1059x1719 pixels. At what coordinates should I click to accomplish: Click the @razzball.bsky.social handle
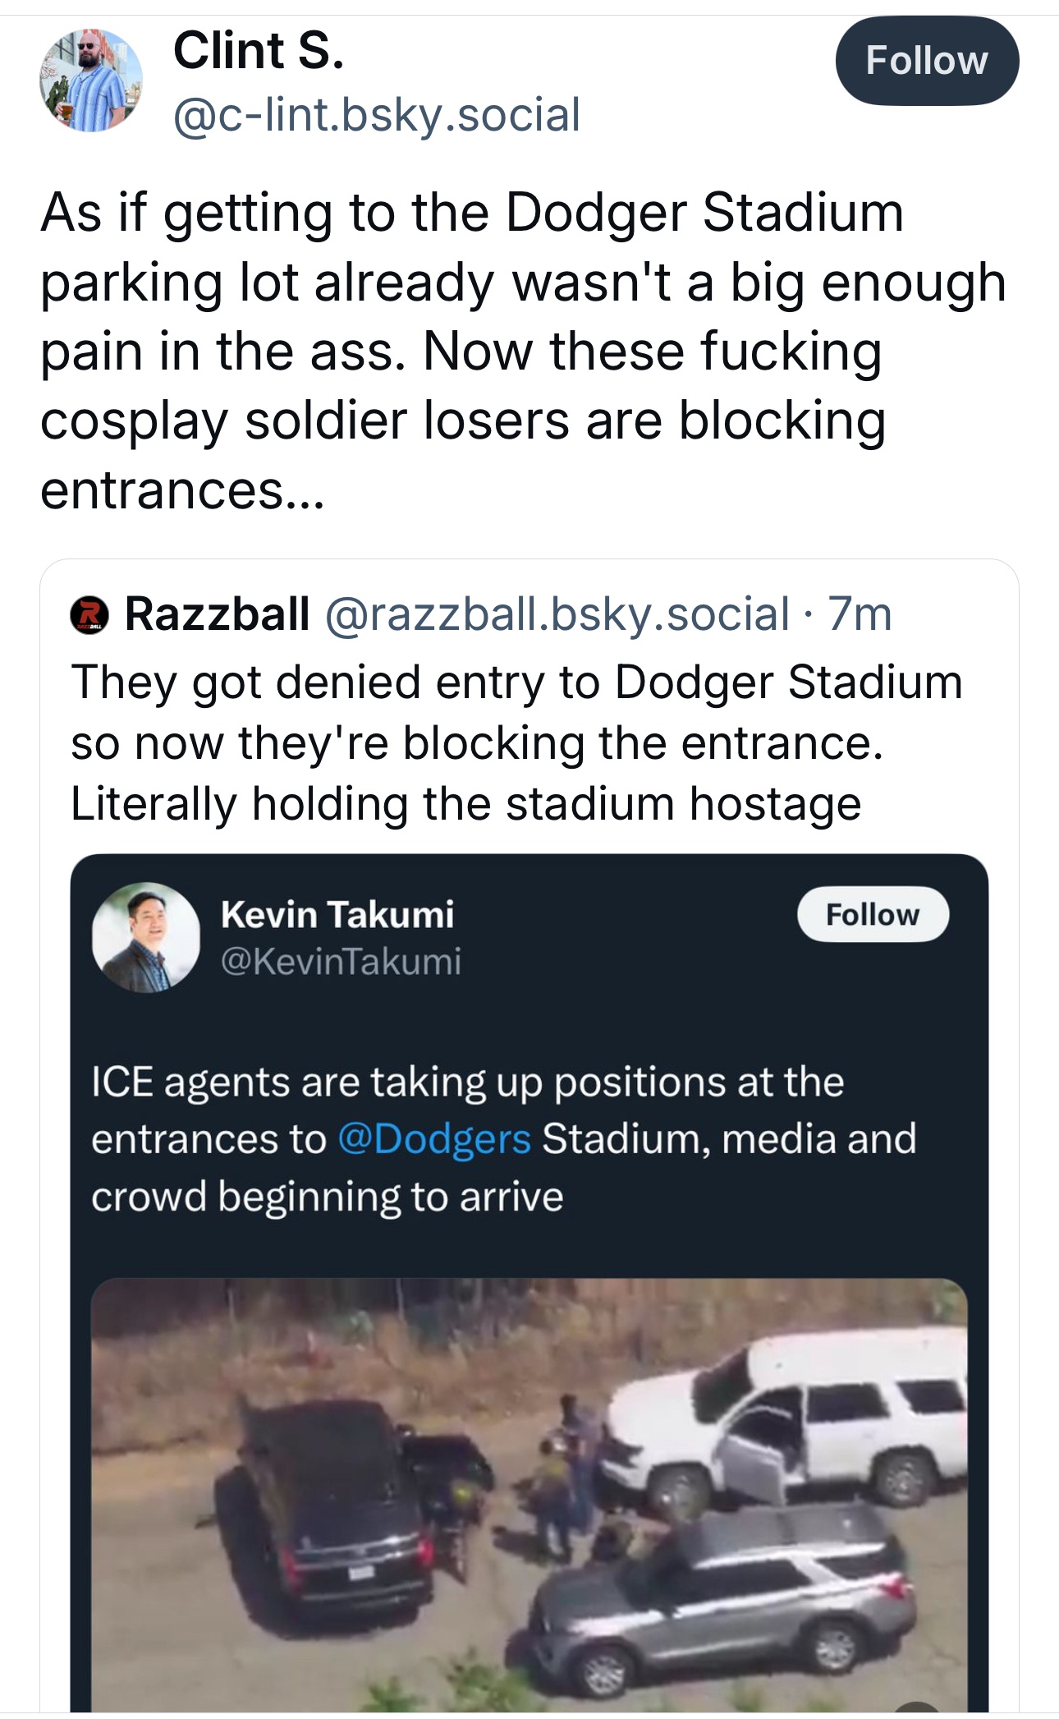coord(557,614)
